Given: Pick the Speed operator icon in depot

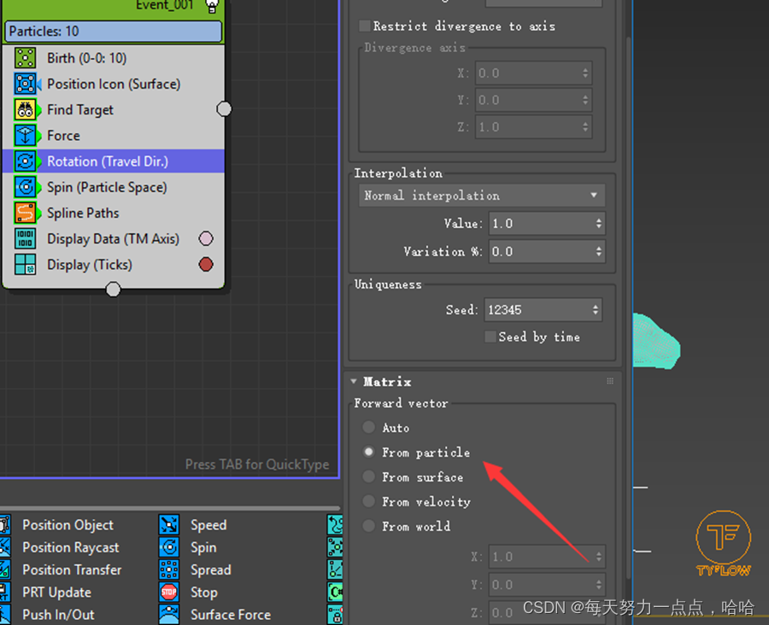Looking at the screenshot, I should coord(169,524).
